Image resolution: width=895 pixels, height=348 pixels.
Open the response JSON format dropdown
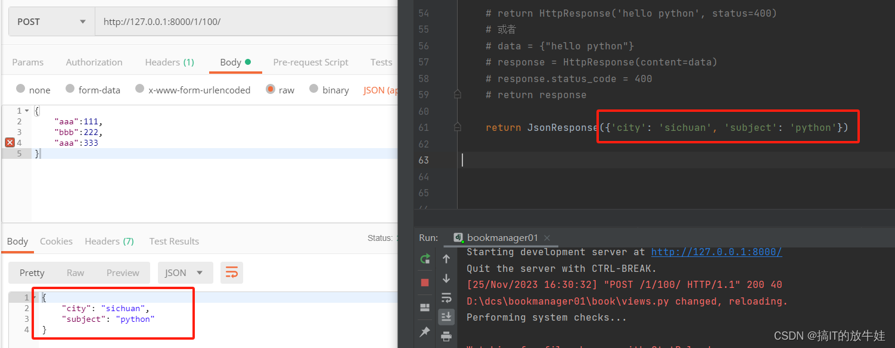(x=185, y=273)
